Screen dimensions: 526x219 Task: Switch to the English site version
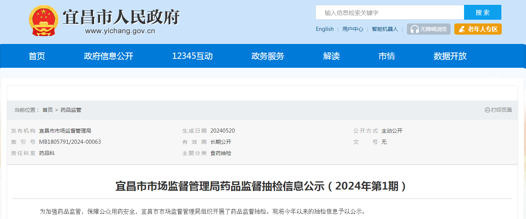pos(324,29)
